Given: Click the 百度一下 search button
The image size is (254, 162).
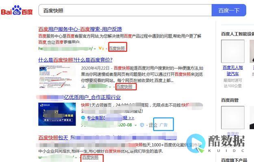Looking at the screenshot, I should (x=229, y=11).
